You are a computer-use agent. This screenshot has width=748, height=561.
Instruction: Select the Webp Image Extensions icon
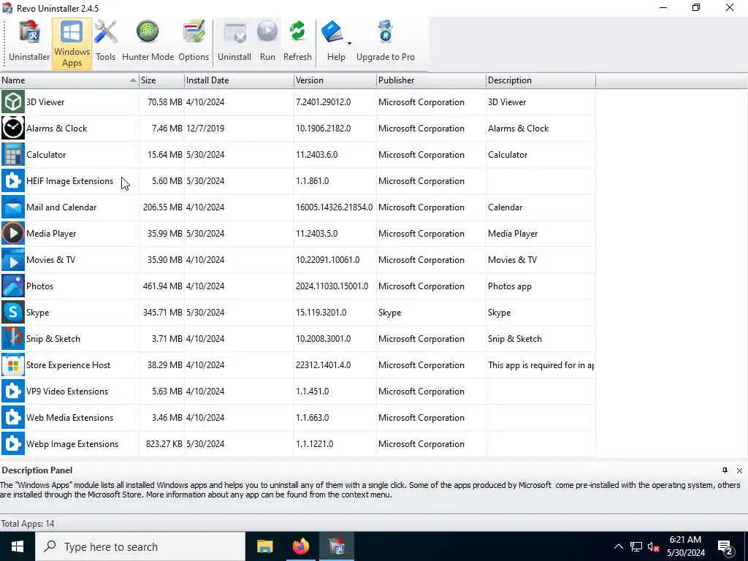13,443
